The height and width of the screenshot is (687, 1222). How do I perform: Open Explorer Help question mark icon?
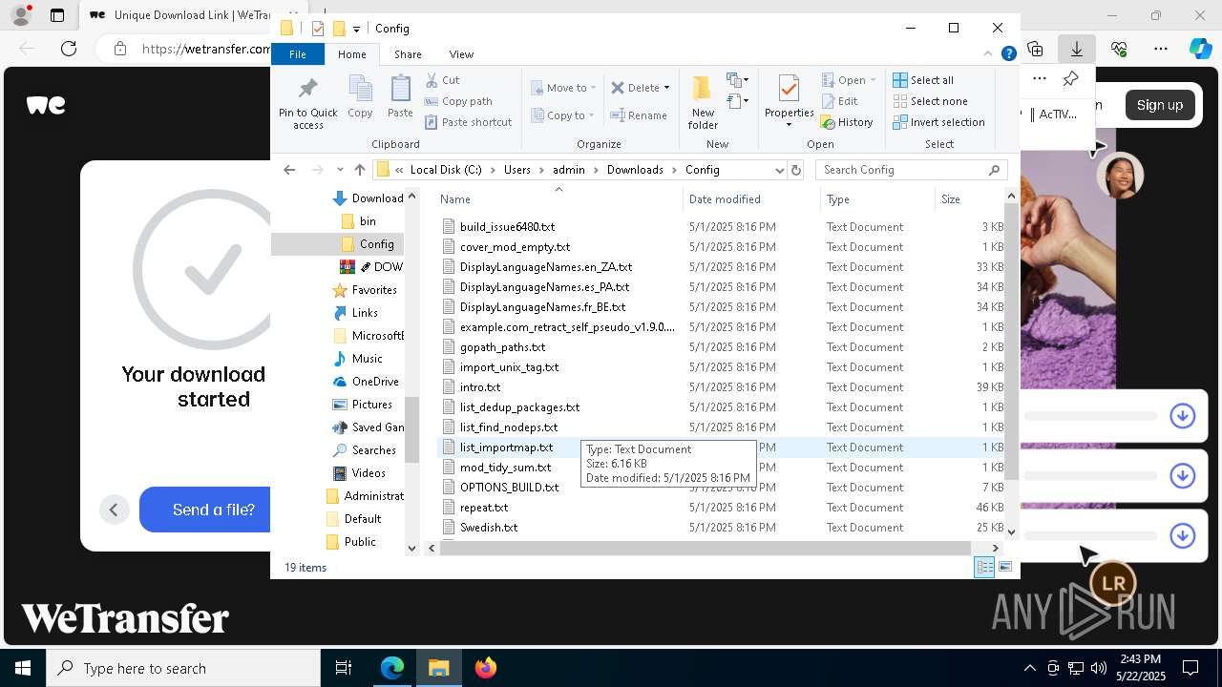click(1008, 54)
